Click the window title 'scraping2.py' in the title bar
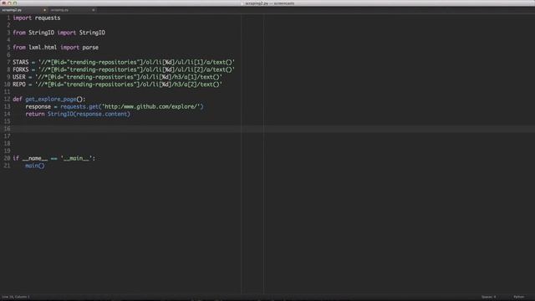Viewport: 535px width, 301px height. click(x=257, y=3)
